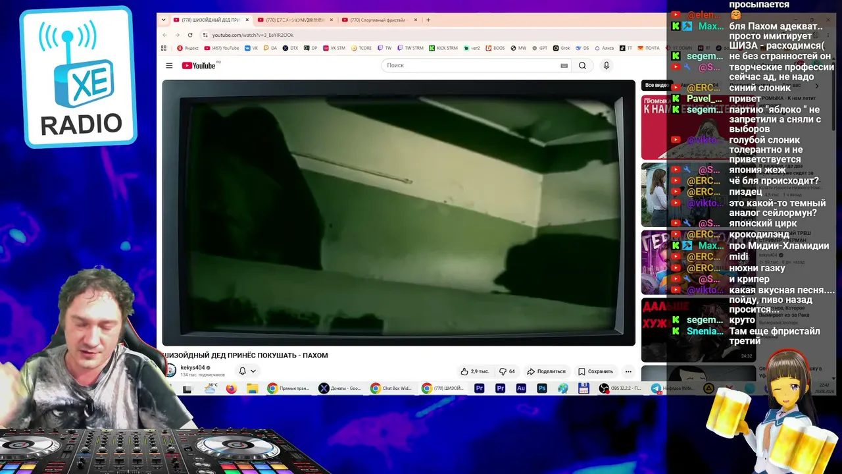Open the browser apps grid shortcut
842x474 pixels.
point(164,48)
